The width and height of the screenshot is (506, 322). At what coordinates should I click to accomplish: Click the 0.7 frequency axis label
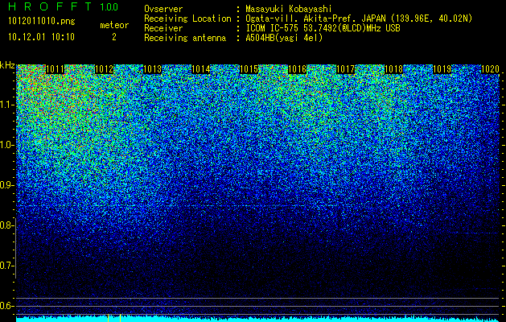tap(7, 266)
